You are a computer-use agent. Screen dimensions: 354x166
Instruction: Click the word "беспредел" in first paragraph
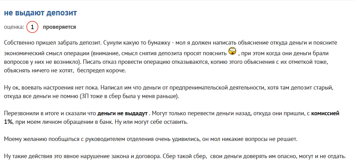89,71
